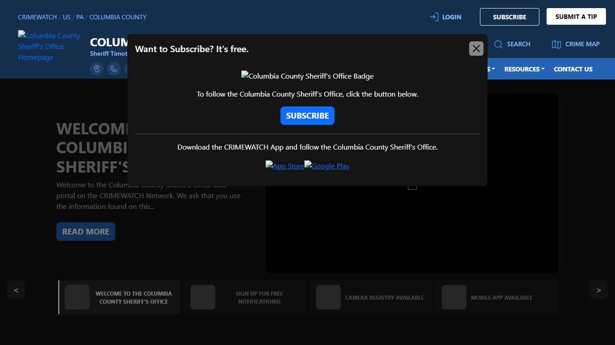Select the Mobile App Available slide

pos(496,297)
